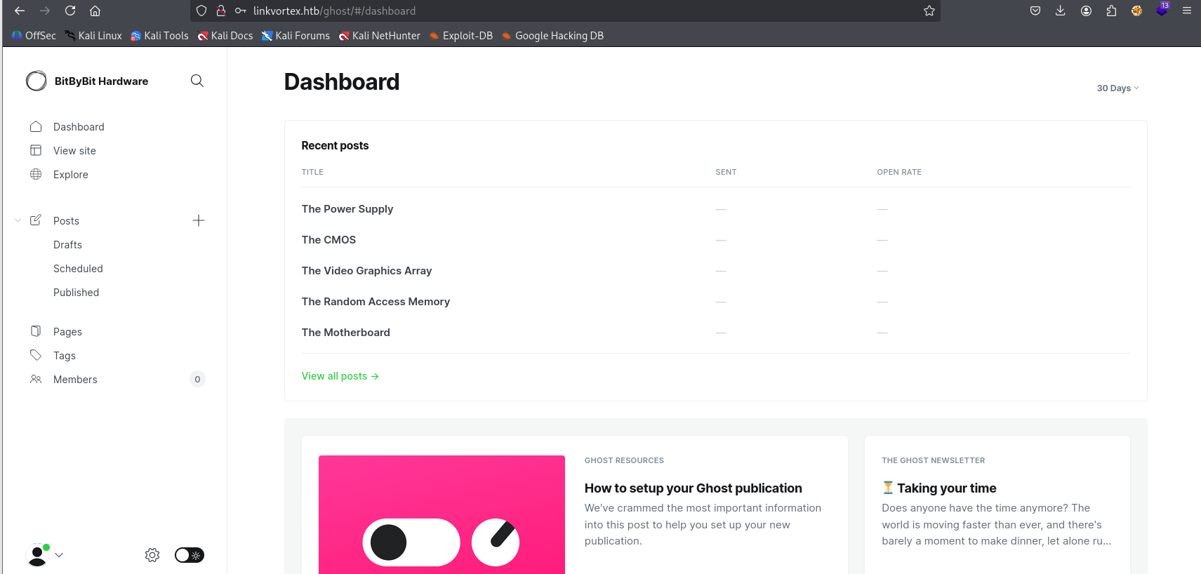The height and width of the screenshot is (574, 1201).
Task: Show Drafts posts
Action: [x=67, y=245]
